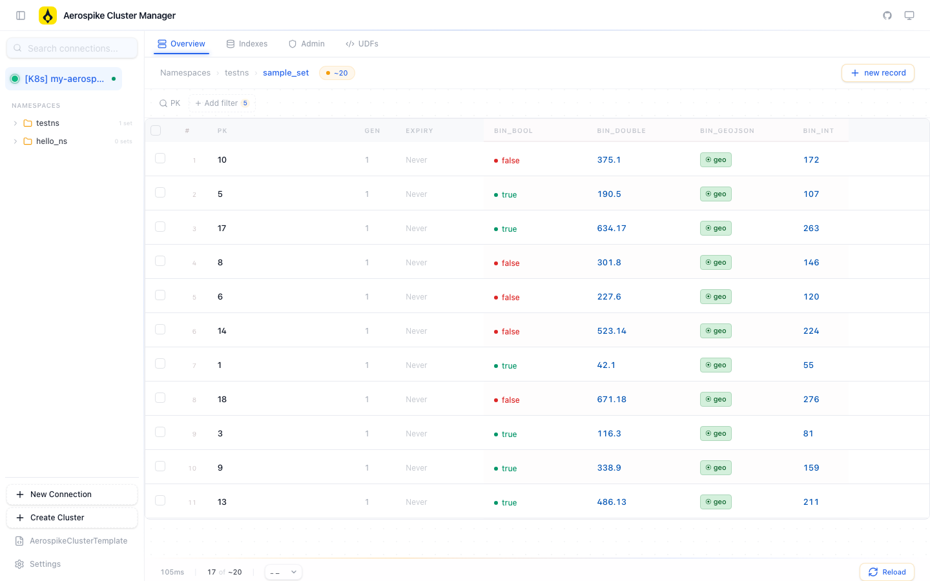
Task: Click the green connection status icon
Action: click(15, 79)
